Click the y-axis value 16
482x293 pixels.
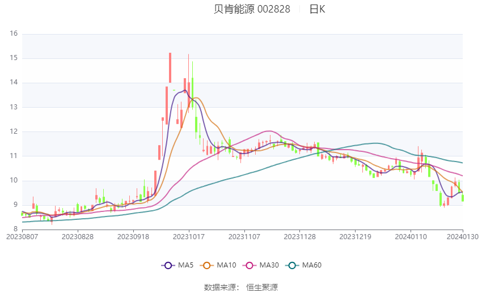(14, 33)
